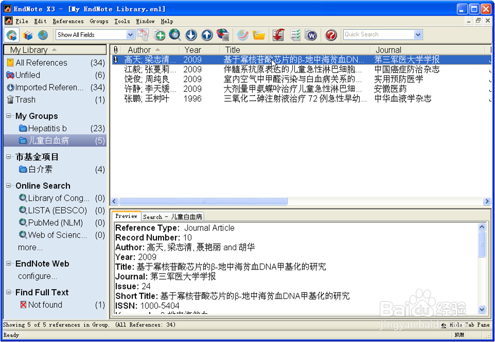Click configure... under EndNote Web

[38, 276]
